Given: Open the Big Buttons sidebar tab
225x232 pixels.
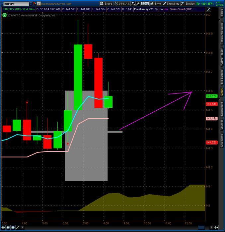Looking at the screenshot, I should coord(222,77).
